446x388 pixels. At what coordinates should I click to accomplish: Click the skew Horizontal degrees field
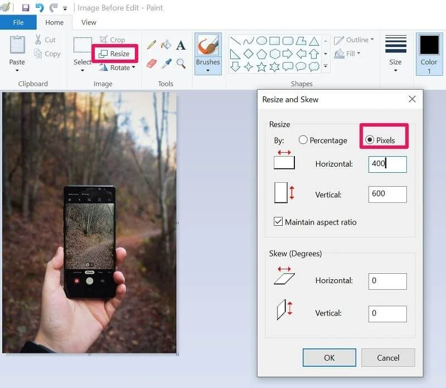pyautogui.click(x=387, y=282)
